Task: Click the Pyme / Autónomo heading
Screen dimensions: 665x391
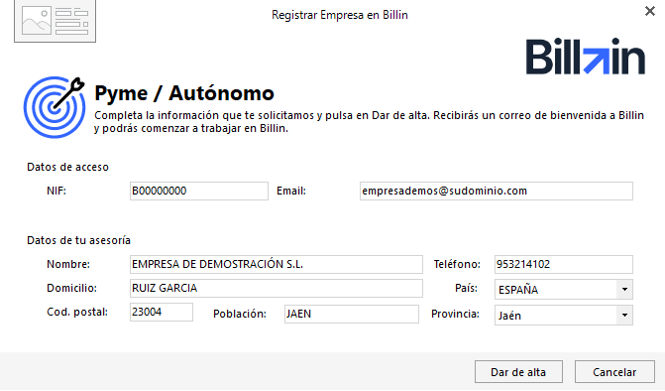Action: pos(184,93)
